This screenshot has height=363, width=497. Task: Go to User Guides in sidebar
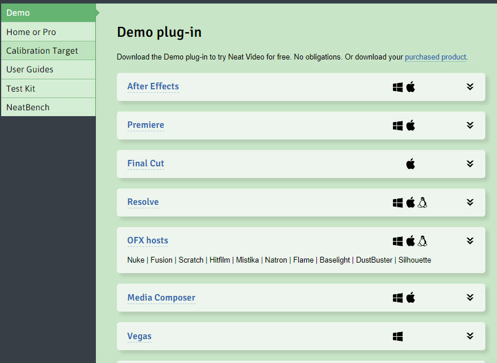[x=48, y=69]
